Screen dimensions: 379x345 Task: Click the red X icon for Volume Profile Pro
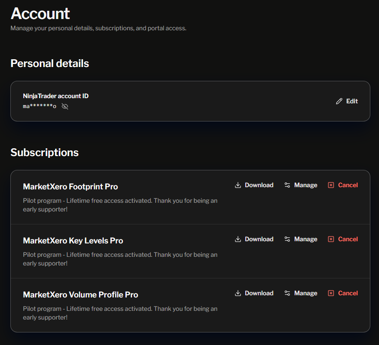[x=331, y=293]
